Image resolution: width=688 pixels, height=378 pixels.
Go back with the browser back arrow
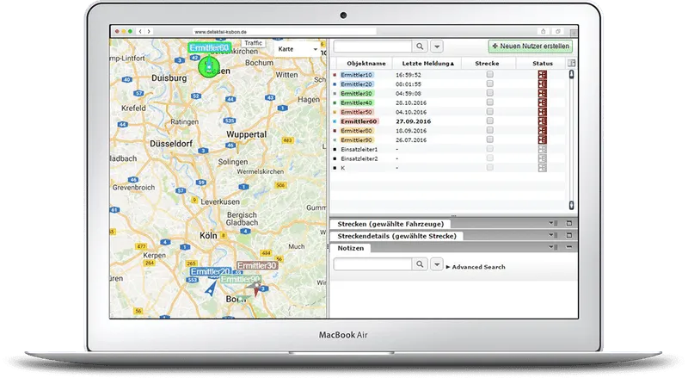coord(140,32)
